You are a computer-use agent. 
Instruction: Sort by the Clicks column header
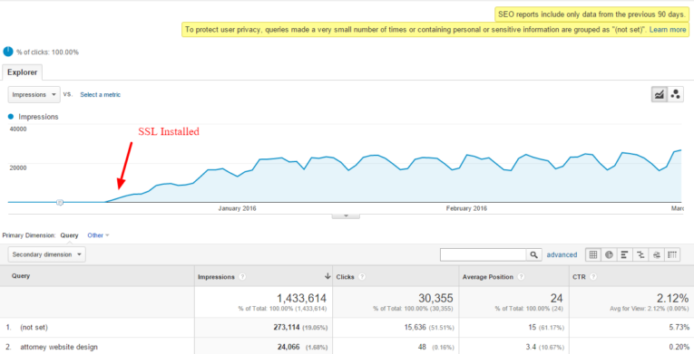point(346,277)
